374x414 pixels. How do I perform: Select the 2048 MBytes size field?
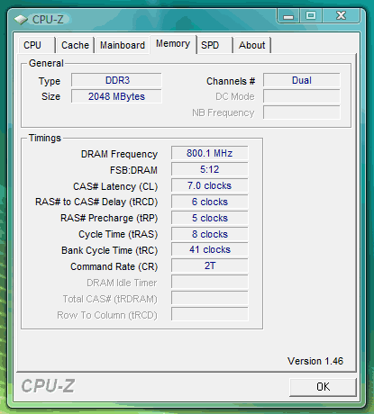(116, 96)
